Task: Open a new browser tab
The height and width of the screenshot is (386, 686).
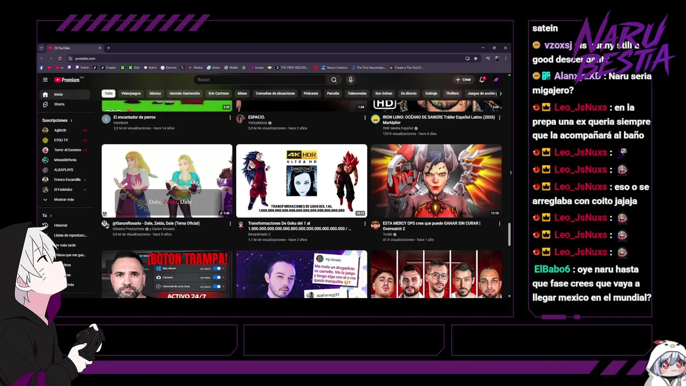Action: [x=108, y=48]
